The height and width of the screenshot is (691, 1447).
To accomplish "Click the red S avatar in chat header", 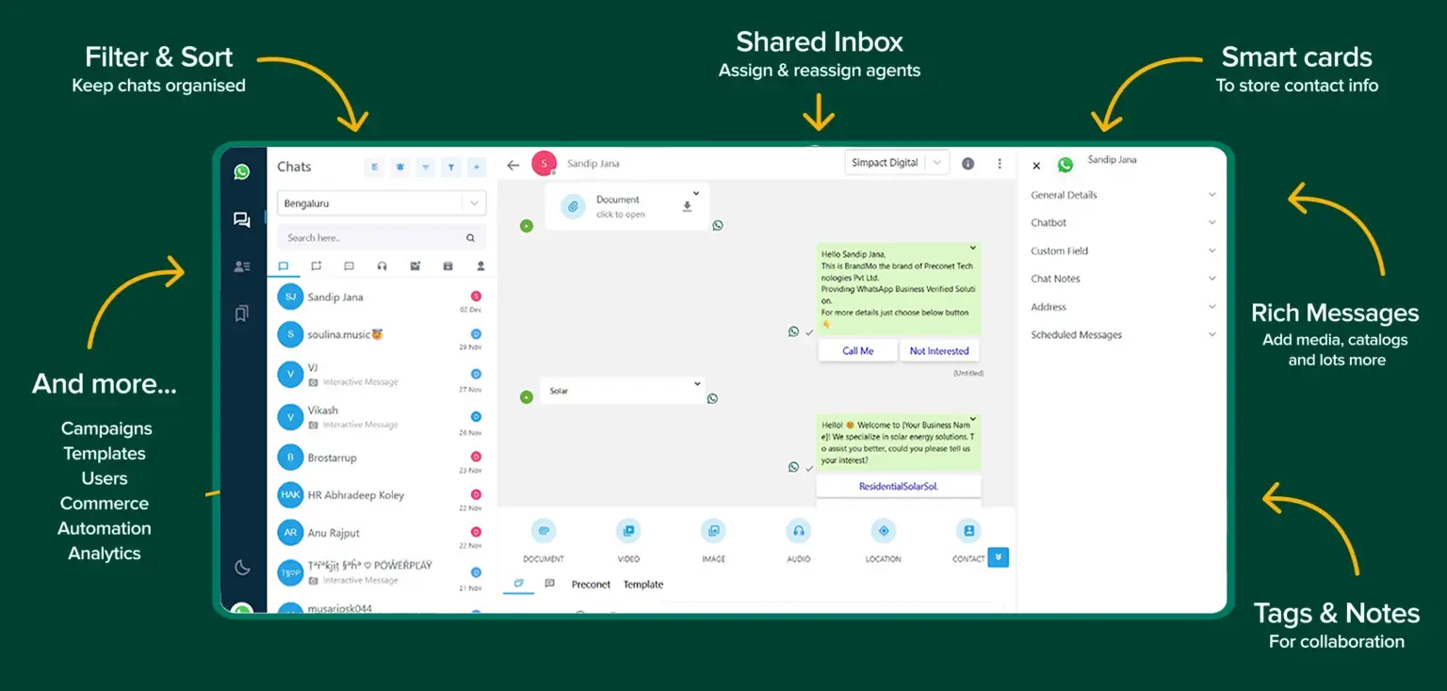I will [544, 163].
